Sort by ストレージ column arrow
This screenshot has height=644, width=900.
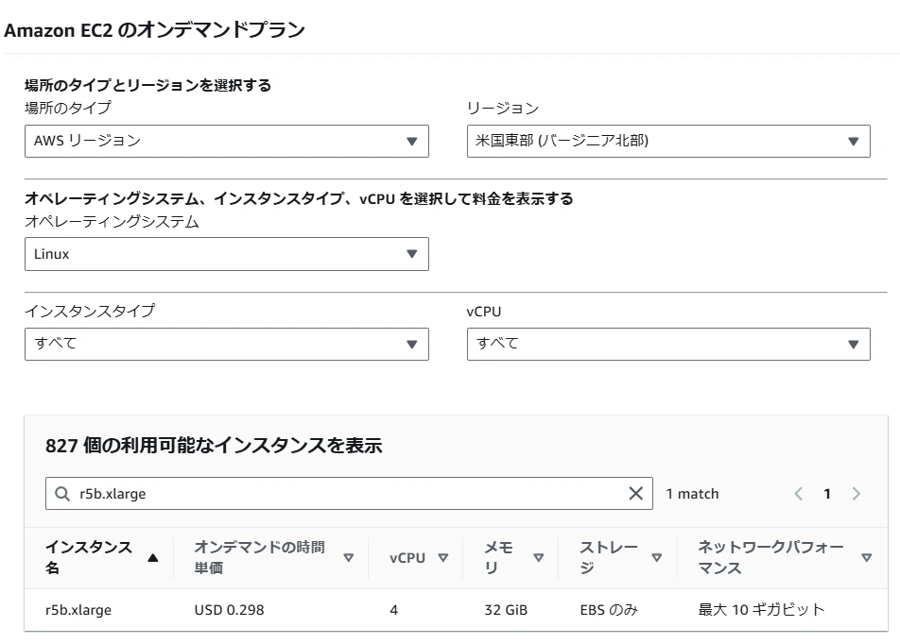[657, 558]
